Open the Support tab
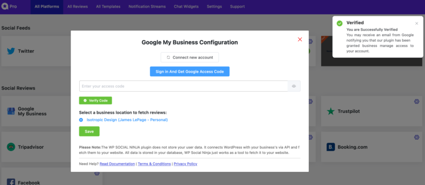425x185 pixels. click(237, 7)
